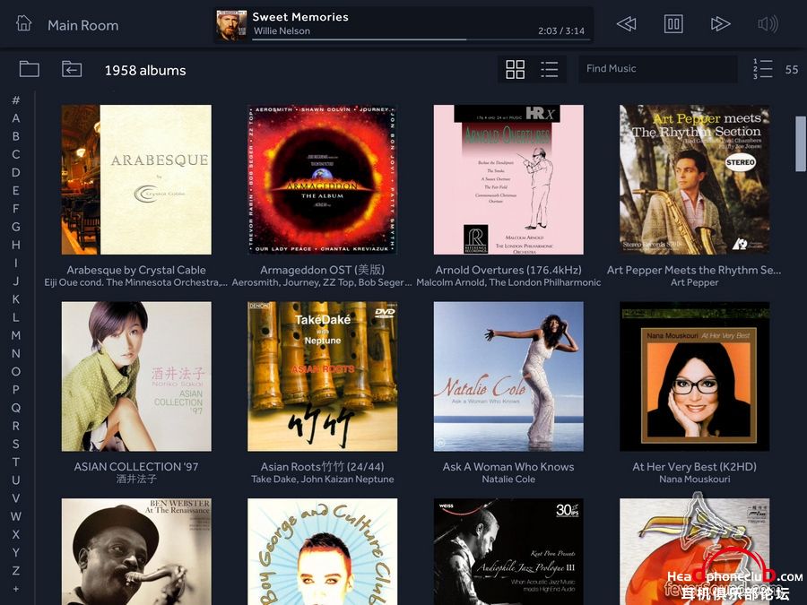Open the Boy George and Culture Club cover
Viewport: 807px width, 605px height.
(322, 551)
